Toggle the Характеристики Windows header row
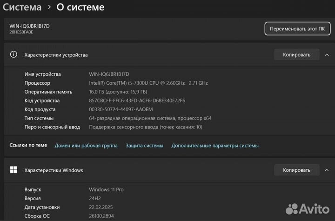The image size is (335, 221). pos(140,170)
